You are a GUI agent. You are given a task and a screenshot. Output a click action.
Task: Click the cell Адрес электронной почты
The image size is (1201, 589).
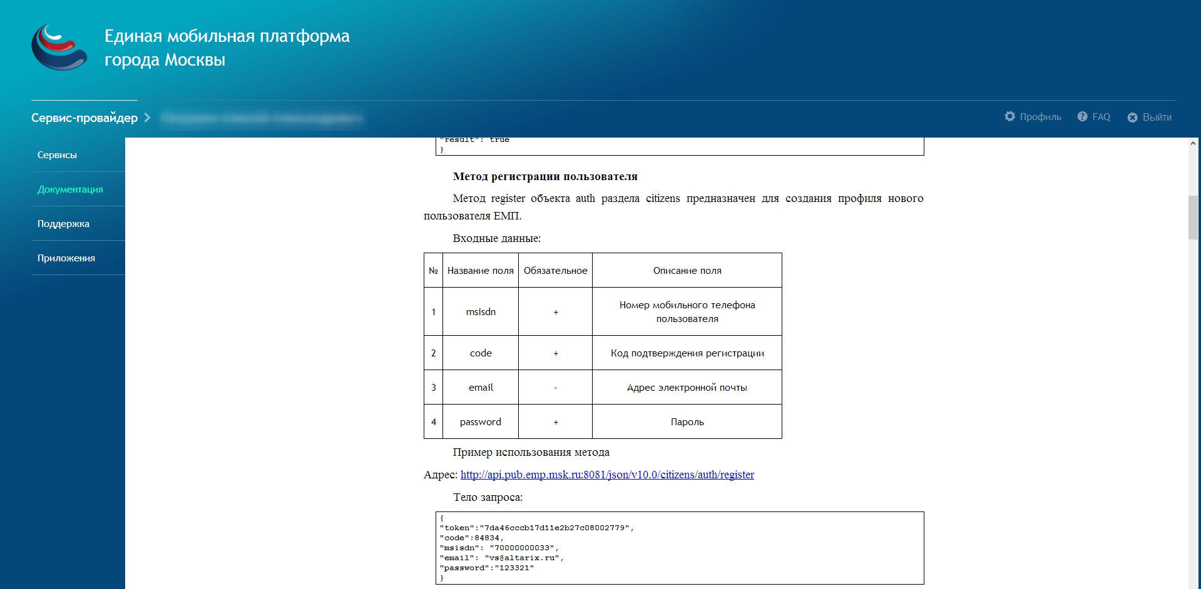[687, 387]
